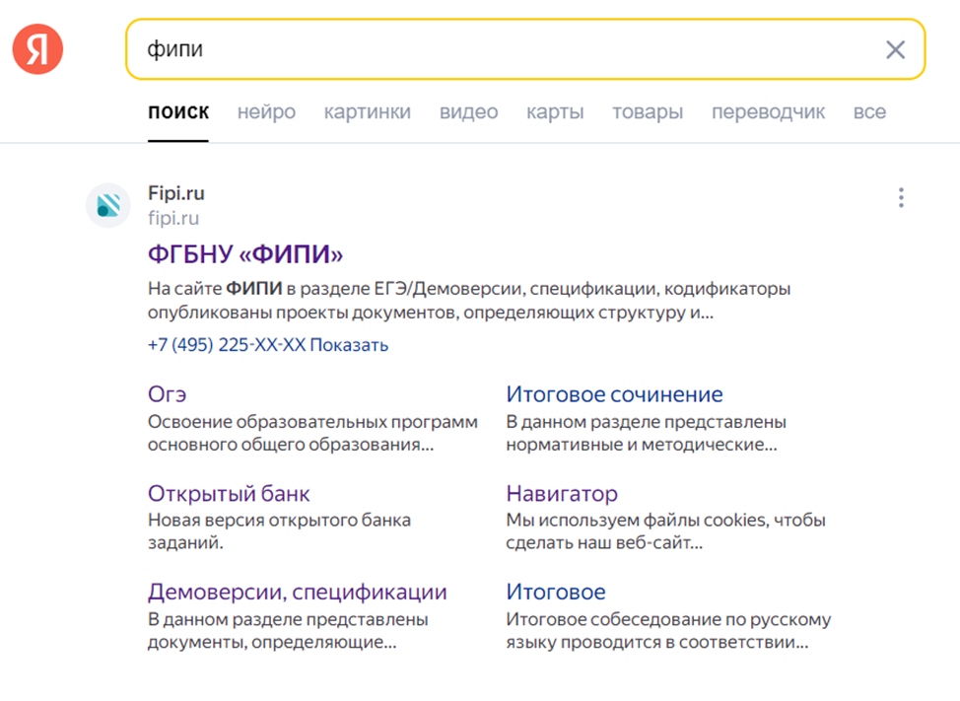The width and height of the screenshot is (960, 701).
Task: Open the Итоговое sitelink
Action: click(555, 592)
